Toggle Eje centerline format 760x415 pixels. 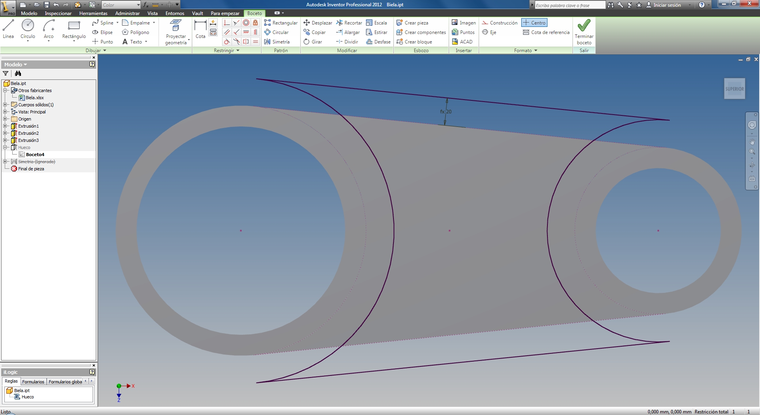489,32
